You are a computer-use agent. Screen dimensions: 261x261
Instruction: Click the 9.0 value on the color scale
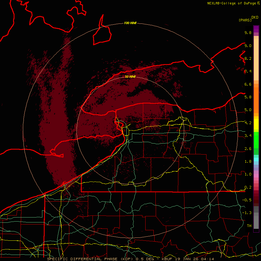[248, 46]
